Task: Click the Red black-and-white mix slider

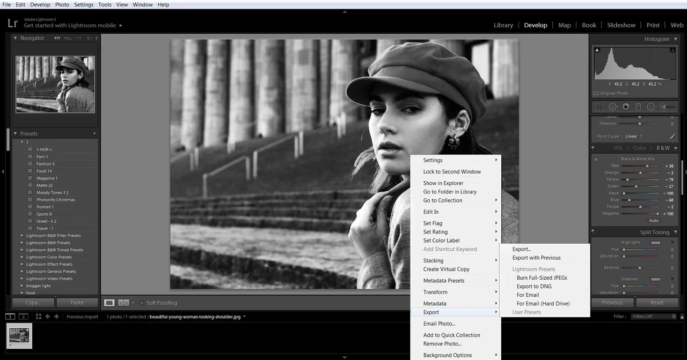Action: coord(640,166)
